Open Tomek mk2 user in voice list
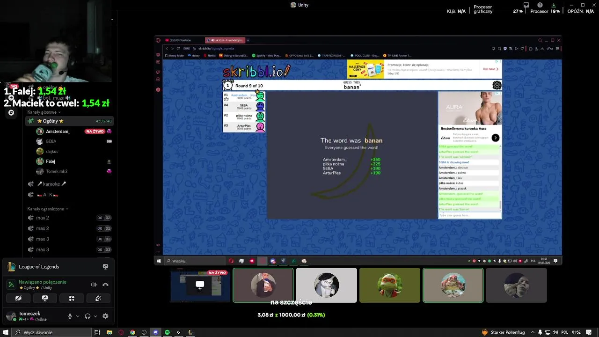The width and height of the screenshot is (599, 337). point(73,171)
